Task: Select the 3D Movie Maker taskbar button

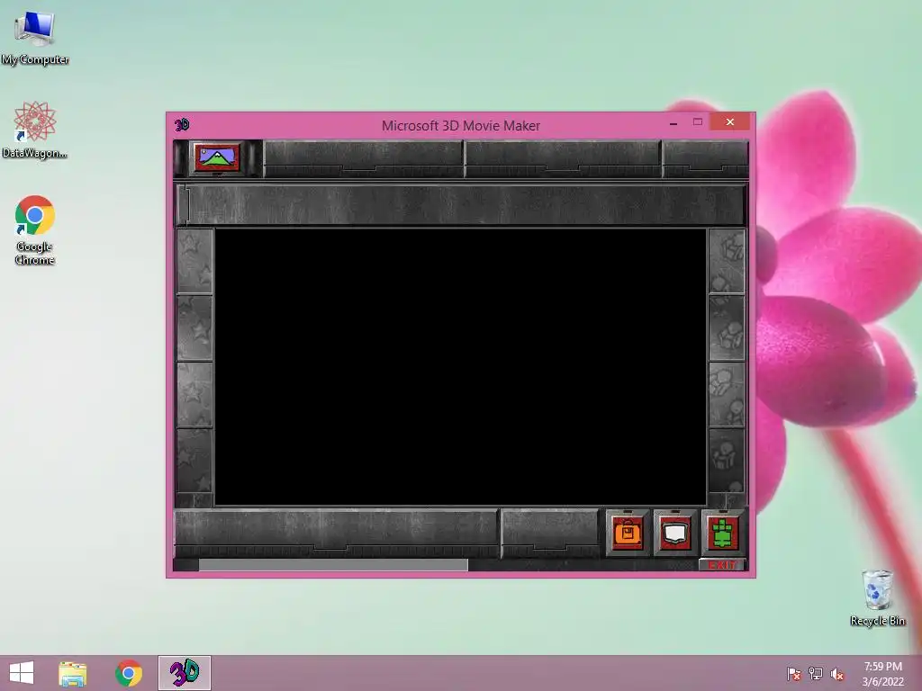Action: tap(184, 673)
